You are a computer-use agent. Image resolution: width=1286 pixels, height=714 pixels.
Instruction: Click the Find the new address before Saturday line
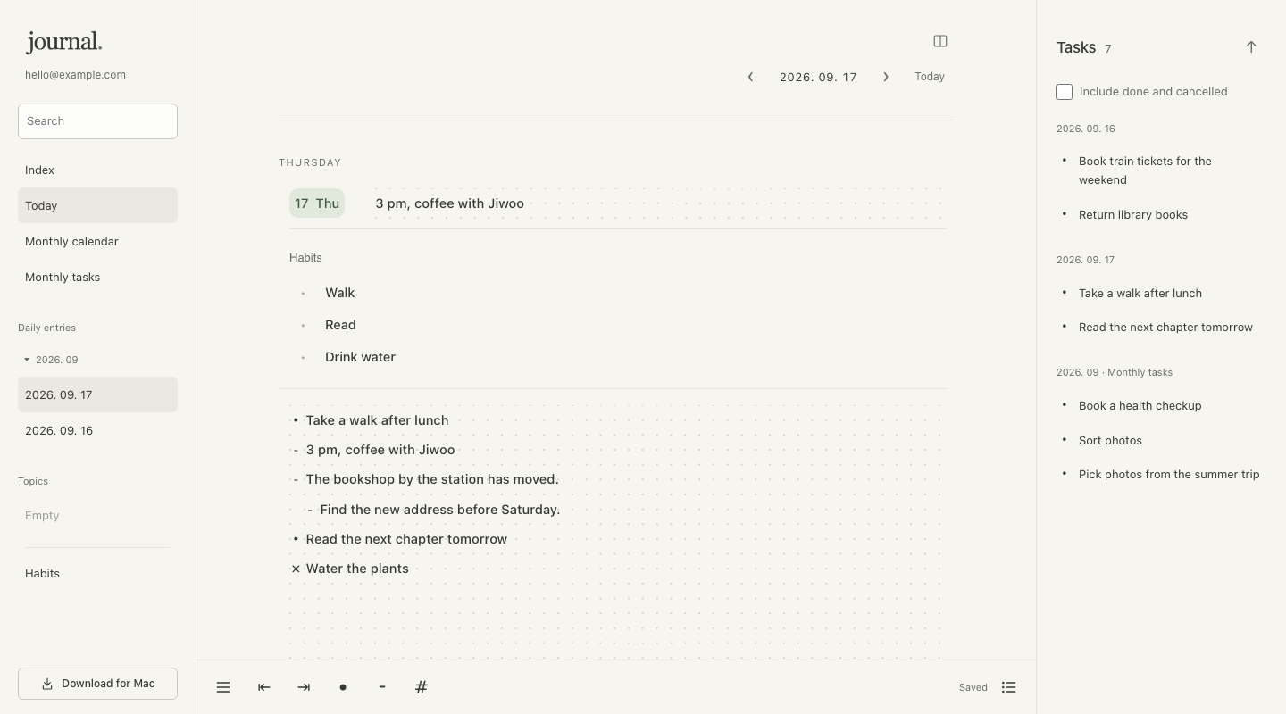[x=440, y=510]
